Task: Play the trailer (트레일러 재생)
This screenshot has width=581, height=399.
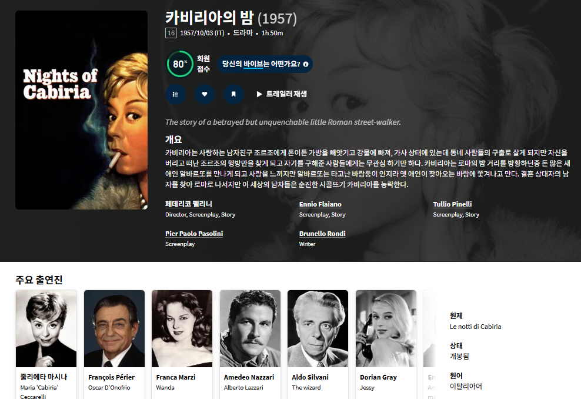Action: point(282,94)
